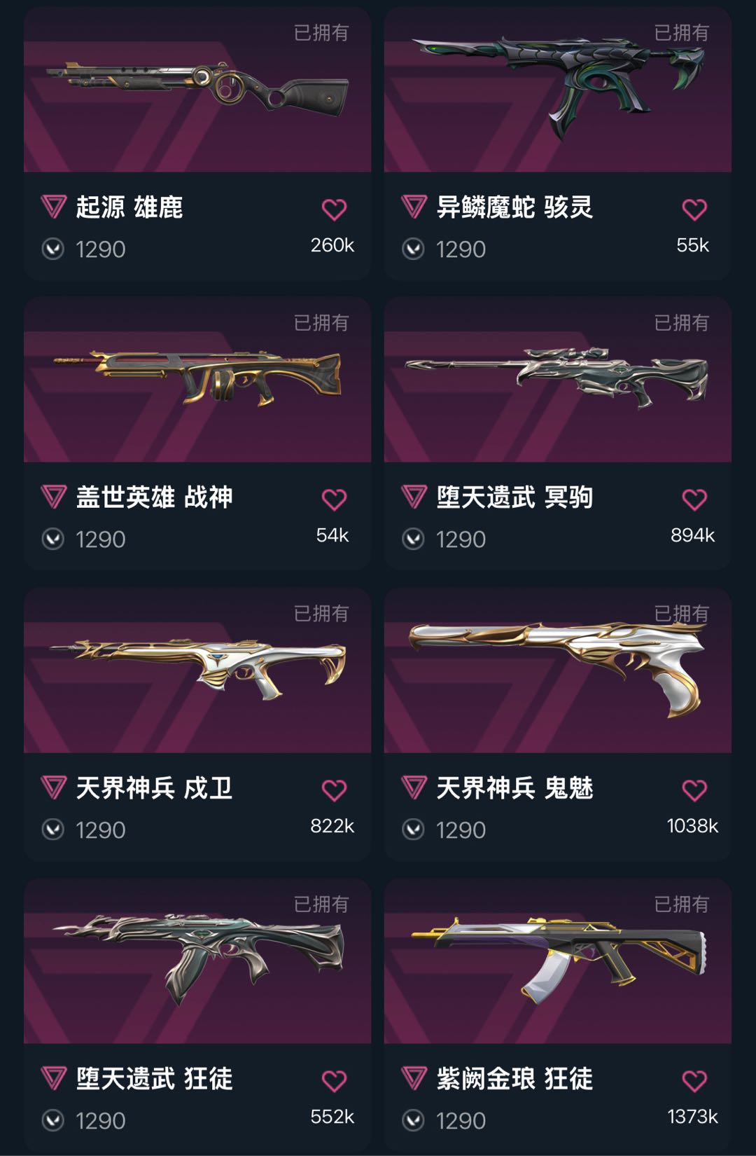Open the 堕天遗武 狂徒 skin title
The height and width of the screenshot is (1156, 756).
pyautogui.click(x=154, y=1079)
